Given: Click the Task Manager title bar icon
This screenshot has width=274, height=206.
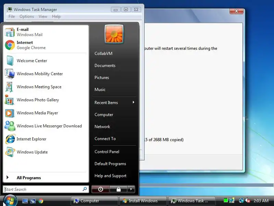Looking at the screenshot, I should 10,10.
